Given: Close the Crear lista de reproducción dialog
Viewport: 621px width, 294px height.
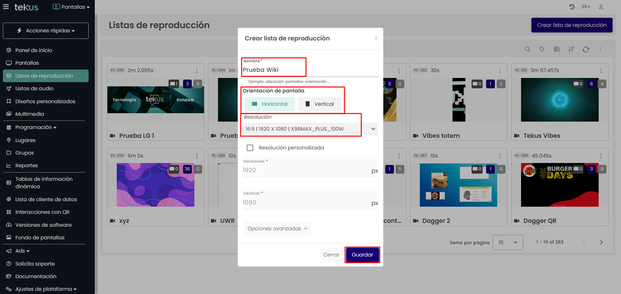Looking at the screenshot, I should [x=376, y=38].
